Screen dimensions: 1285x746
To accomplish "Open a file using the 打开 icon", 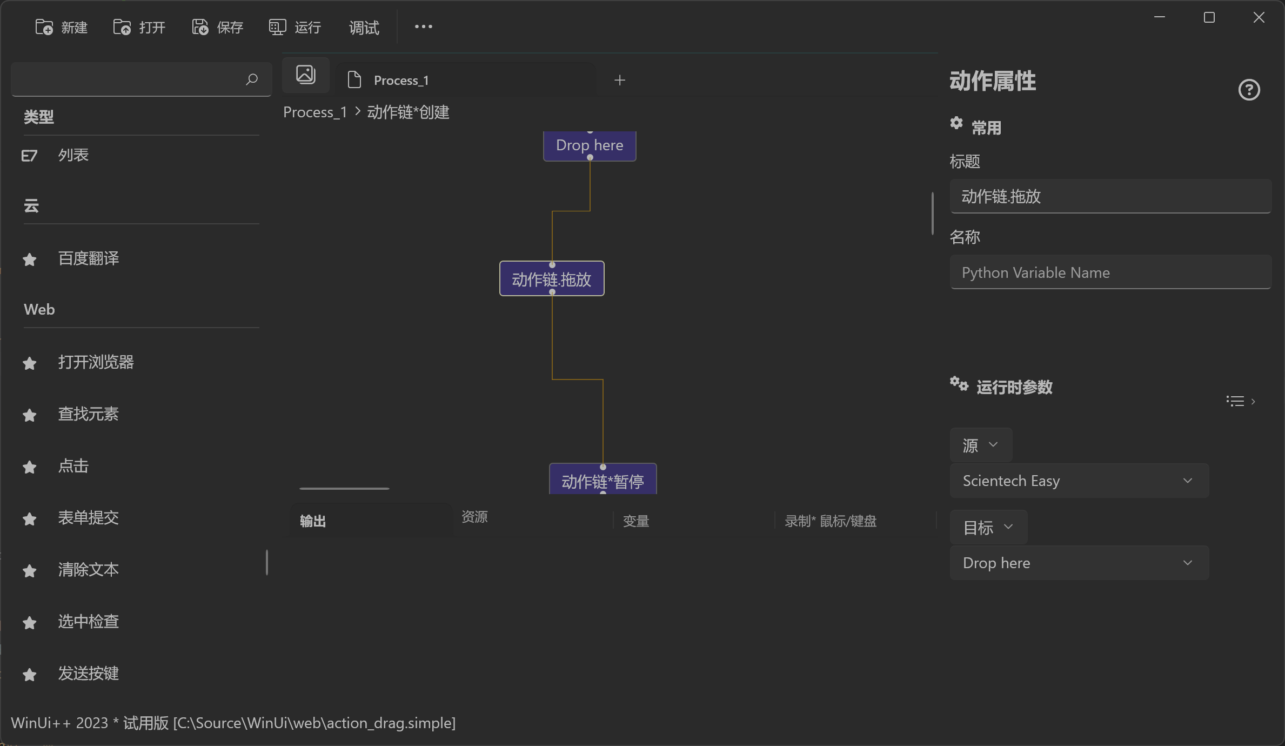I will click(x=122, y=26).
